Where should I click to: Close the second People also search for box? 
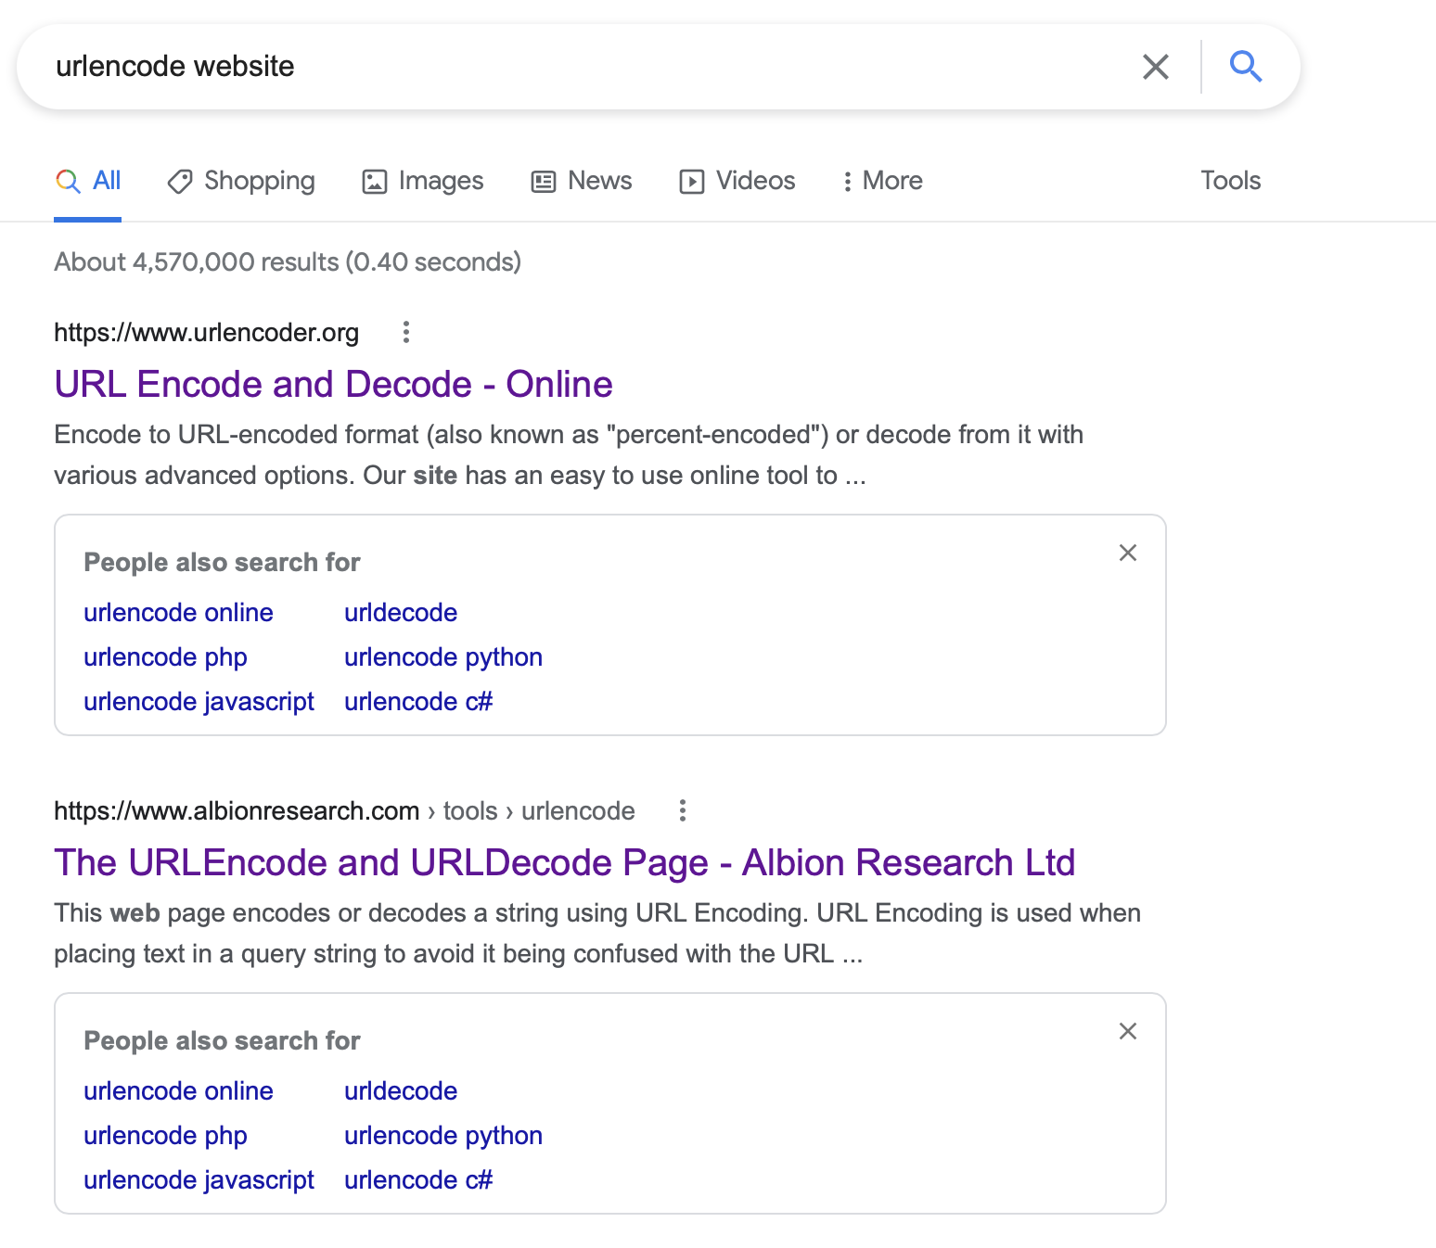coord(1127,1031)
